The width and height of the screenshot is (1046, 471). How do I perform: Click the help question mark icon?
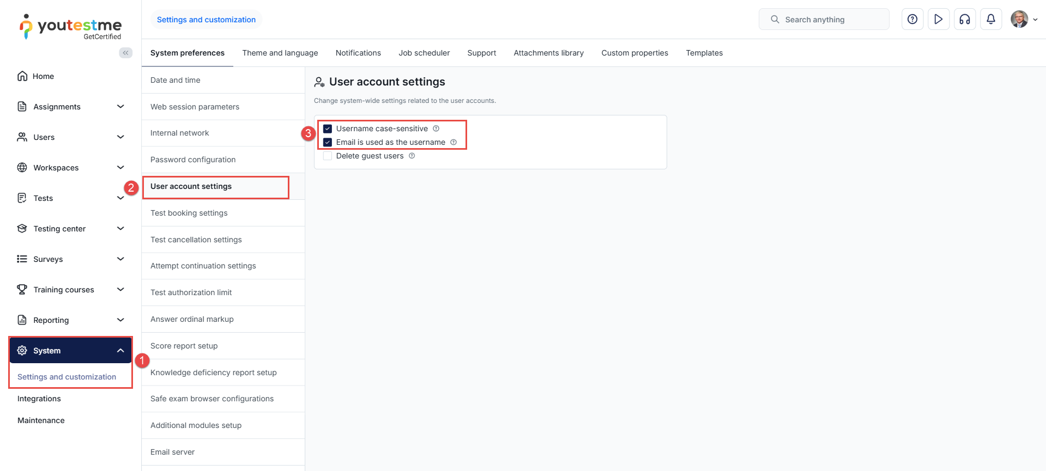tap(912, 20)
